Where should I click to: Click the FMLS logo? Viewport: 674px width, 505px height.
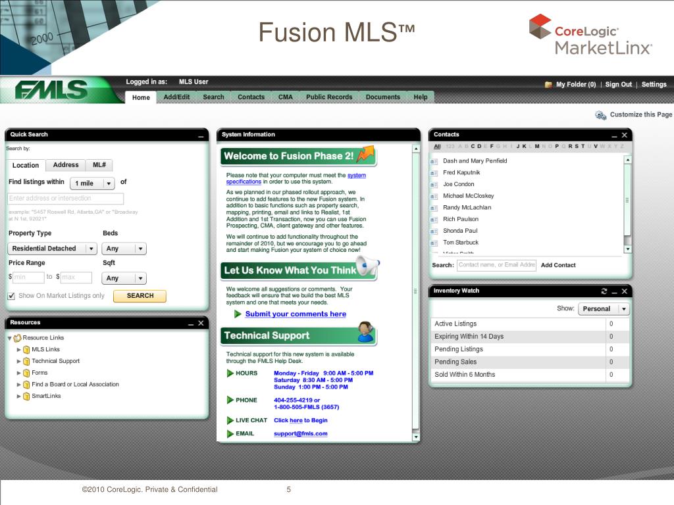[x=51, y=89]
